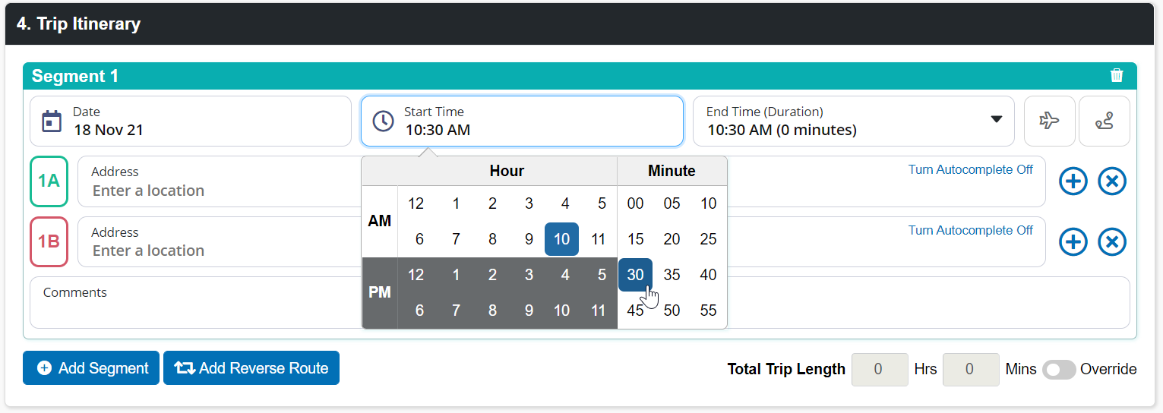Viewport: 1163px width, 413px height.
Task: Select 45 in the Minute picker
Action: point(635,310)
